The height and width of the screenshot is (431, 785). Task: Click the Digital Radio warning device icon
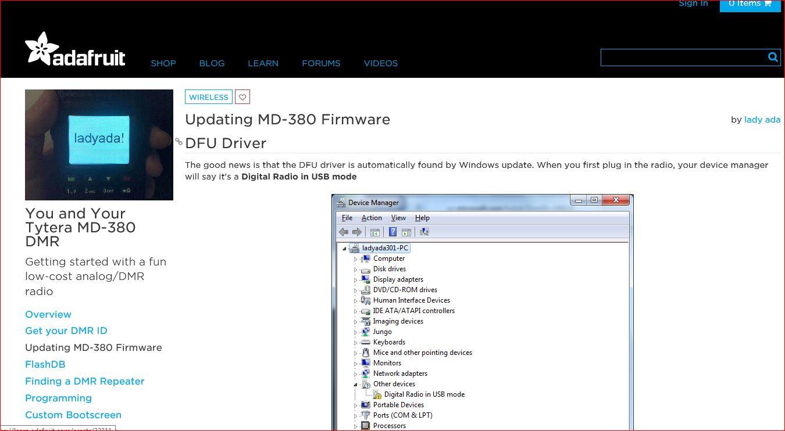[377, 394]
